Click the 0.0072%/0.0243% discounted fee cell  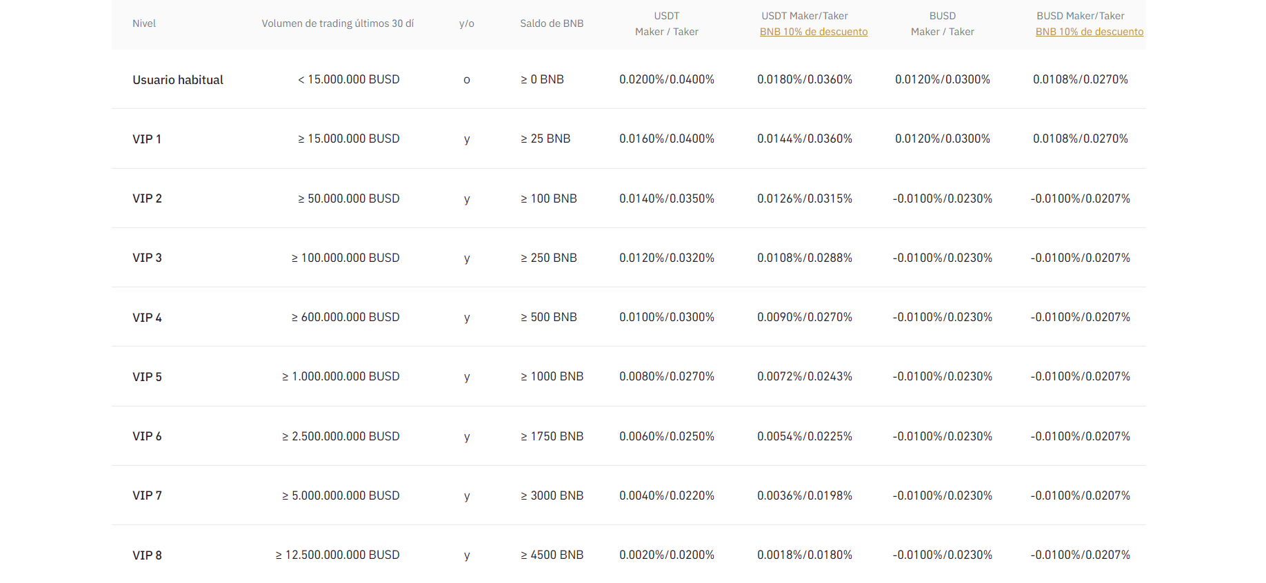(x=805, y=376)
